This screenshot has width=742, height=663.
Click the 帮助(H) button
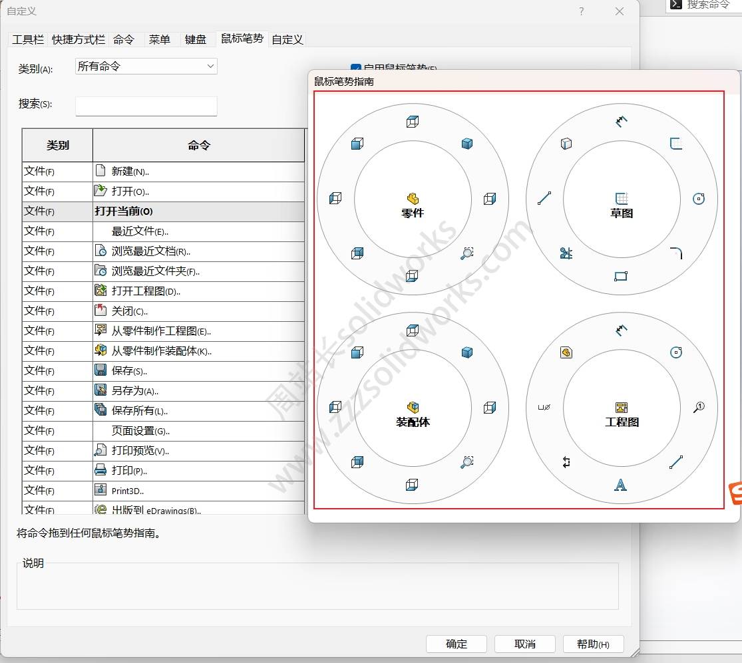pyautogui.click(x=593, y=644)
